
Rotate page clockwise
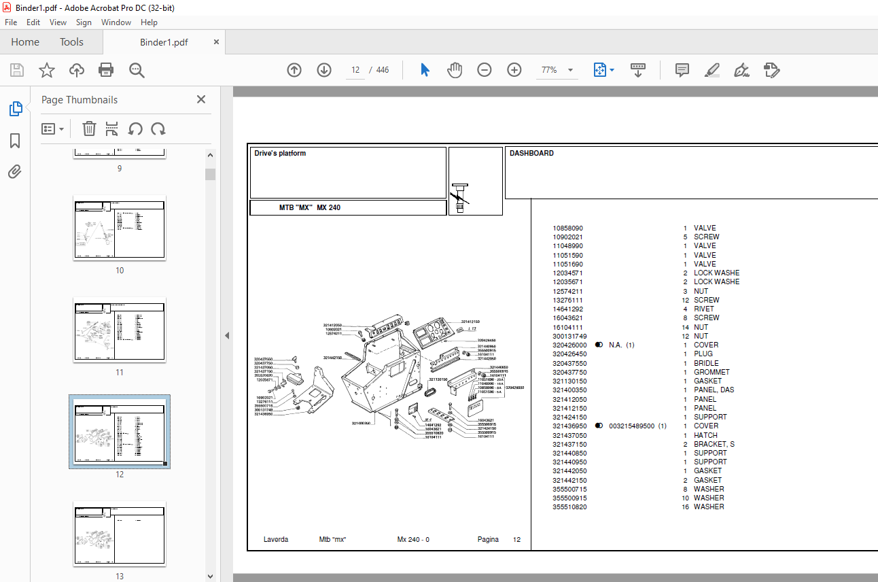point(158,129)
